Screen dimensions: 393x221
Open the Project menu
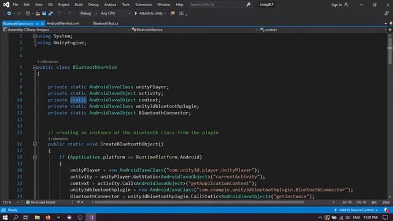[x=63, y=4]
